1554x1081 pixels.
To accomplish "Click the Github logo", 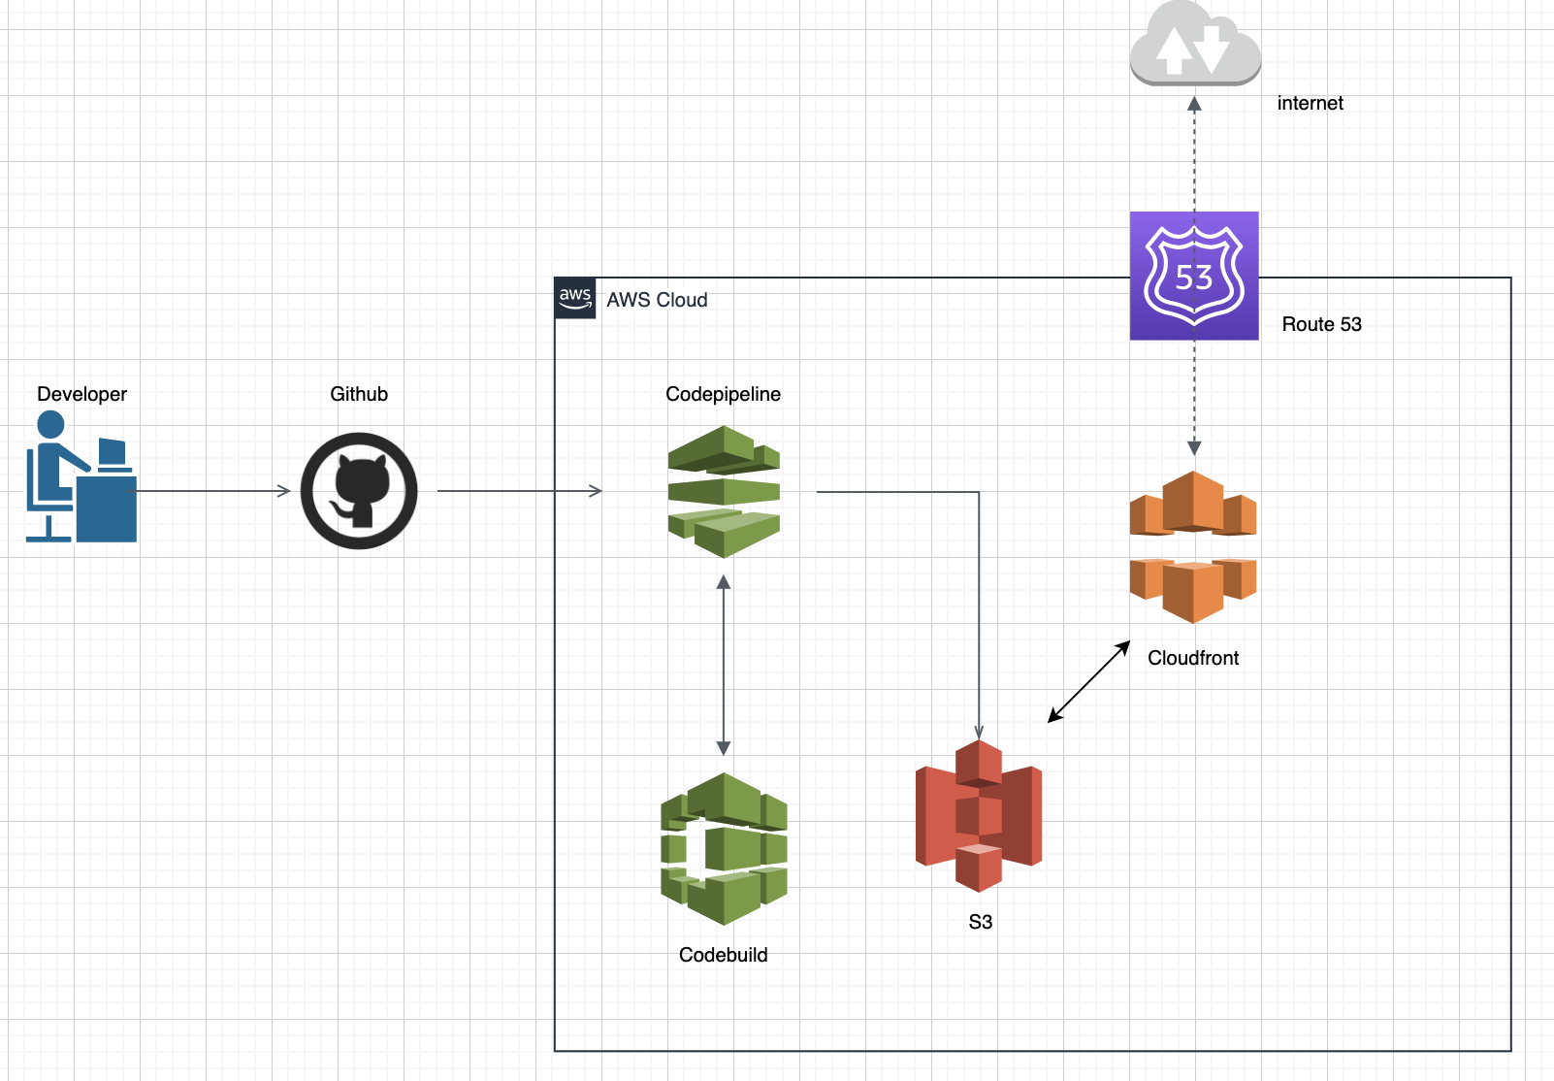I will pyautogui.click(x=358, y=490).
